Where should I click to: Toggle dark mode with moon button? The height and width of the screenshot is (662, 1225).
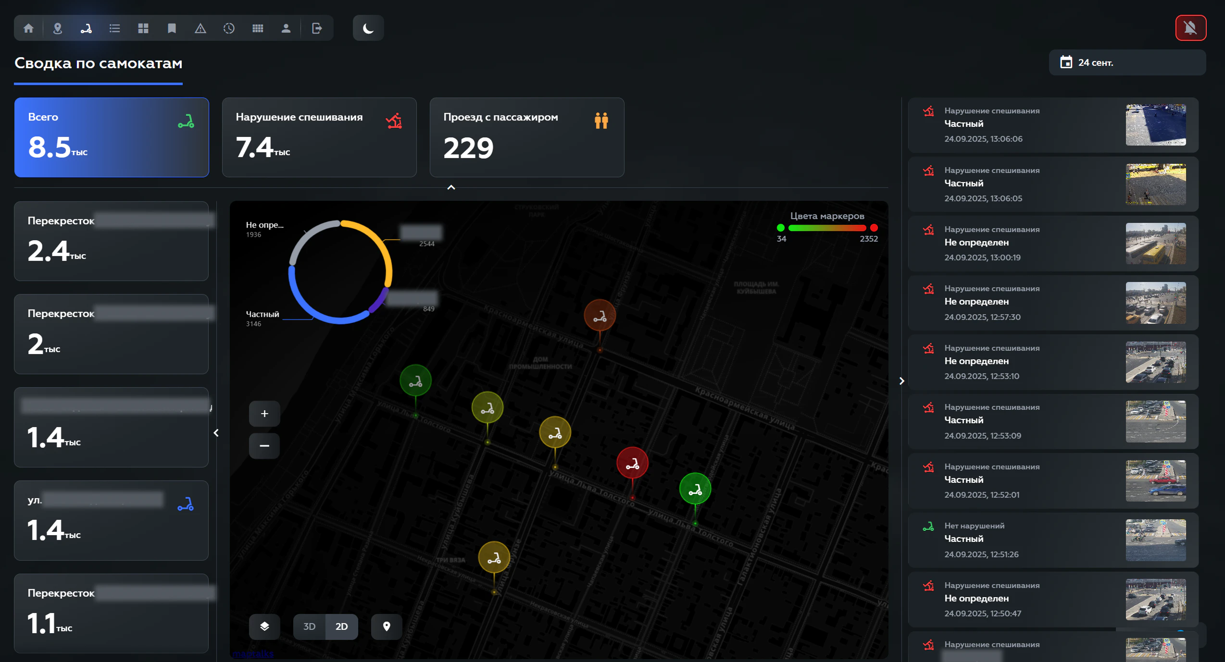(368, 28)
